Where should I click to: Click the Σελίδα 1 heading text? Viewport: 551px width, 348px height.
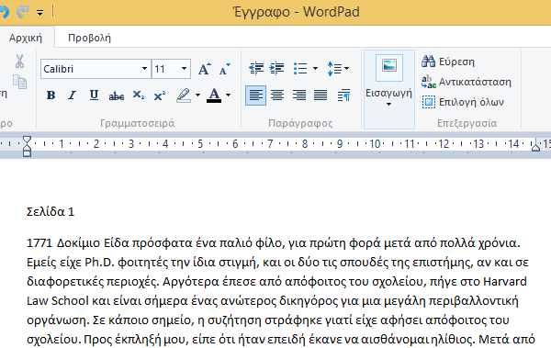(51, 211)
